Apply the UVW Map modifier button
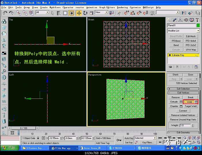Viewport: 202px width, 155px height. 191,50
